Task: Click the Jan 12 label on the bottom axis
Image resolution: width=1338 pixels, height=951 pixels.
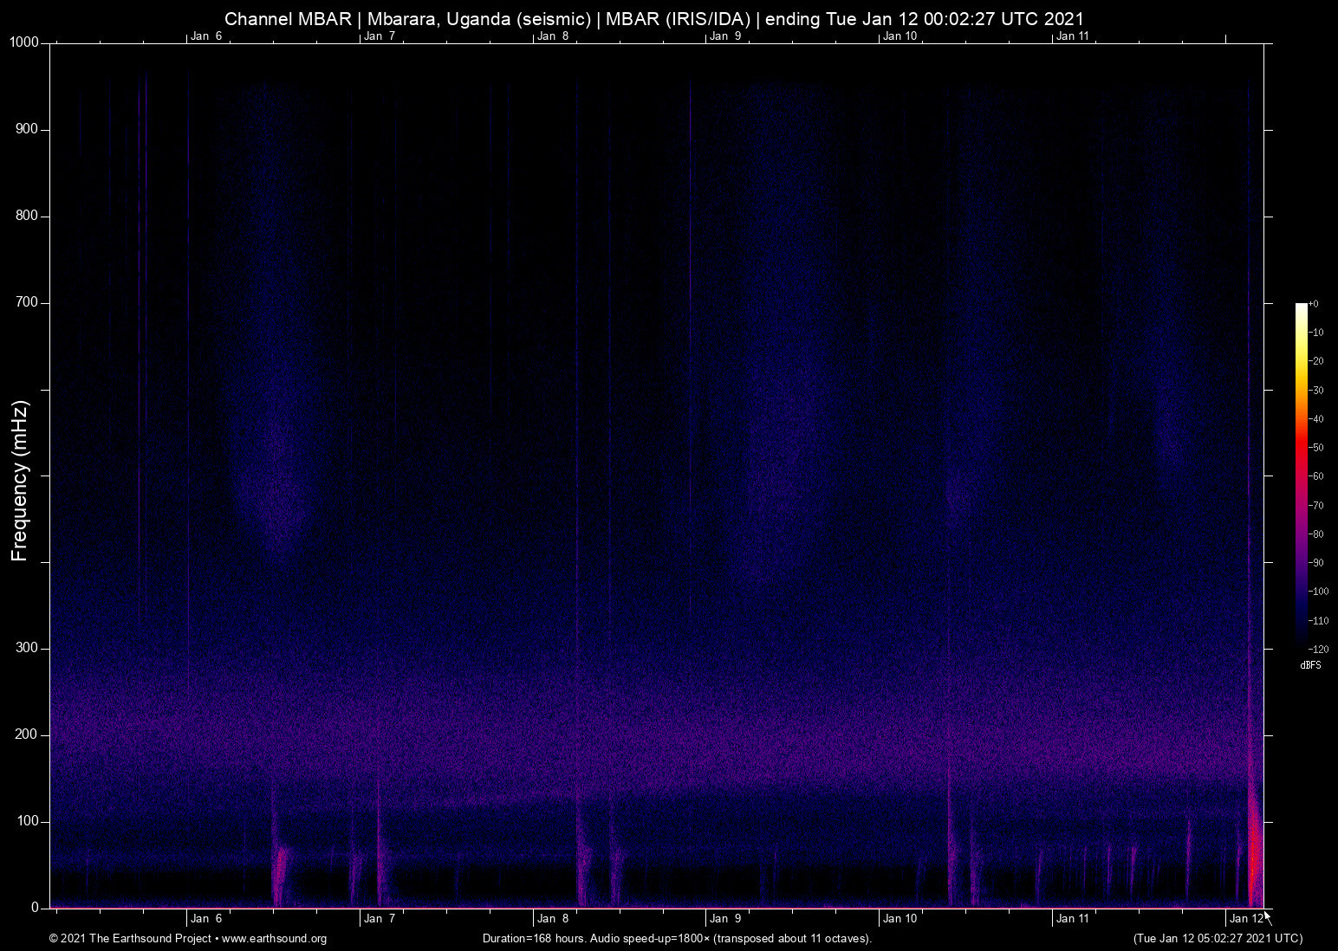Action: (1245, 919)
